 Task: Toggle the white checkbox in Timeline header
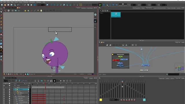pyautogui.click(x=10, y=83)
